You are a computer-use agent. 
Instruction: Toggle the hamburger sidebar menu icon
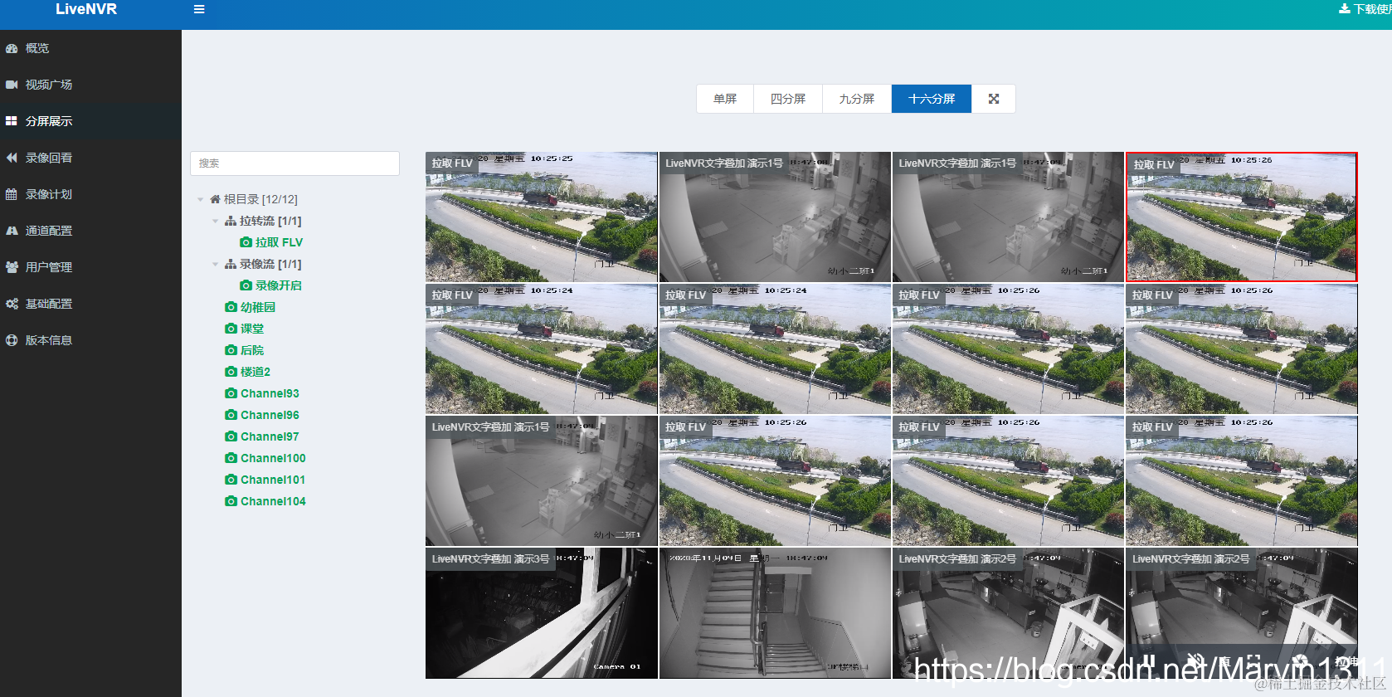tap(199, 10)
